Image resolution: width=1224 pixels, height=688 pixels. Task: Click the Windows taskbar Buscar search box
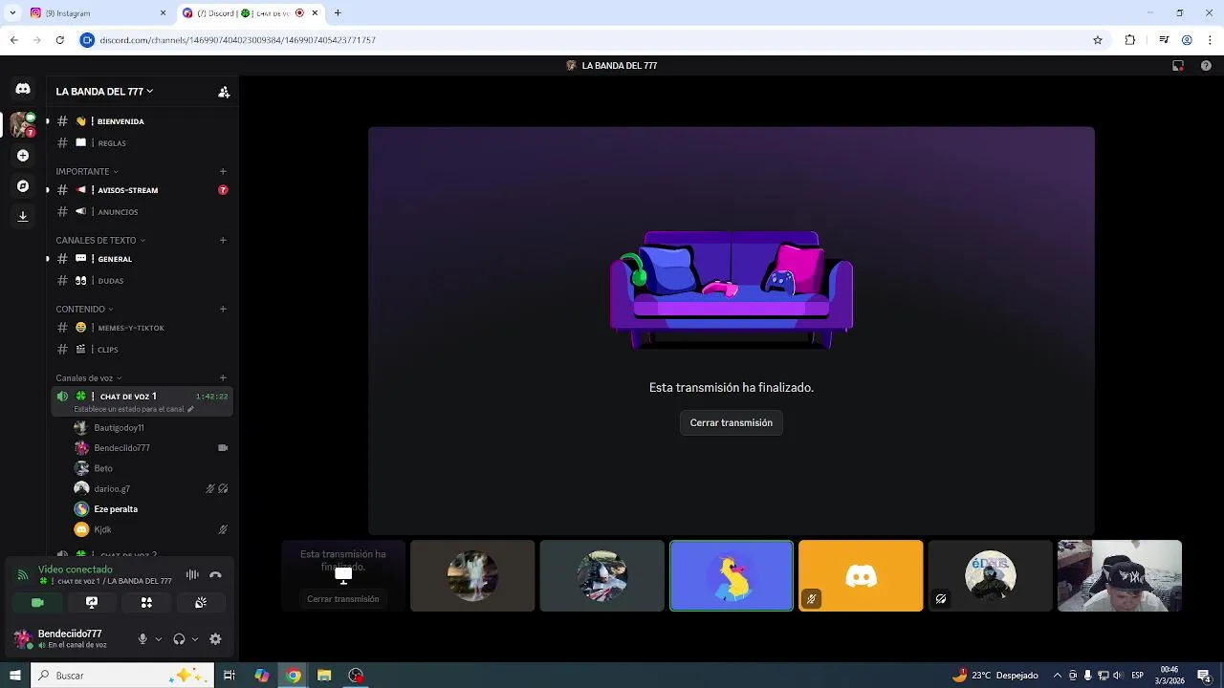(121, 676)
